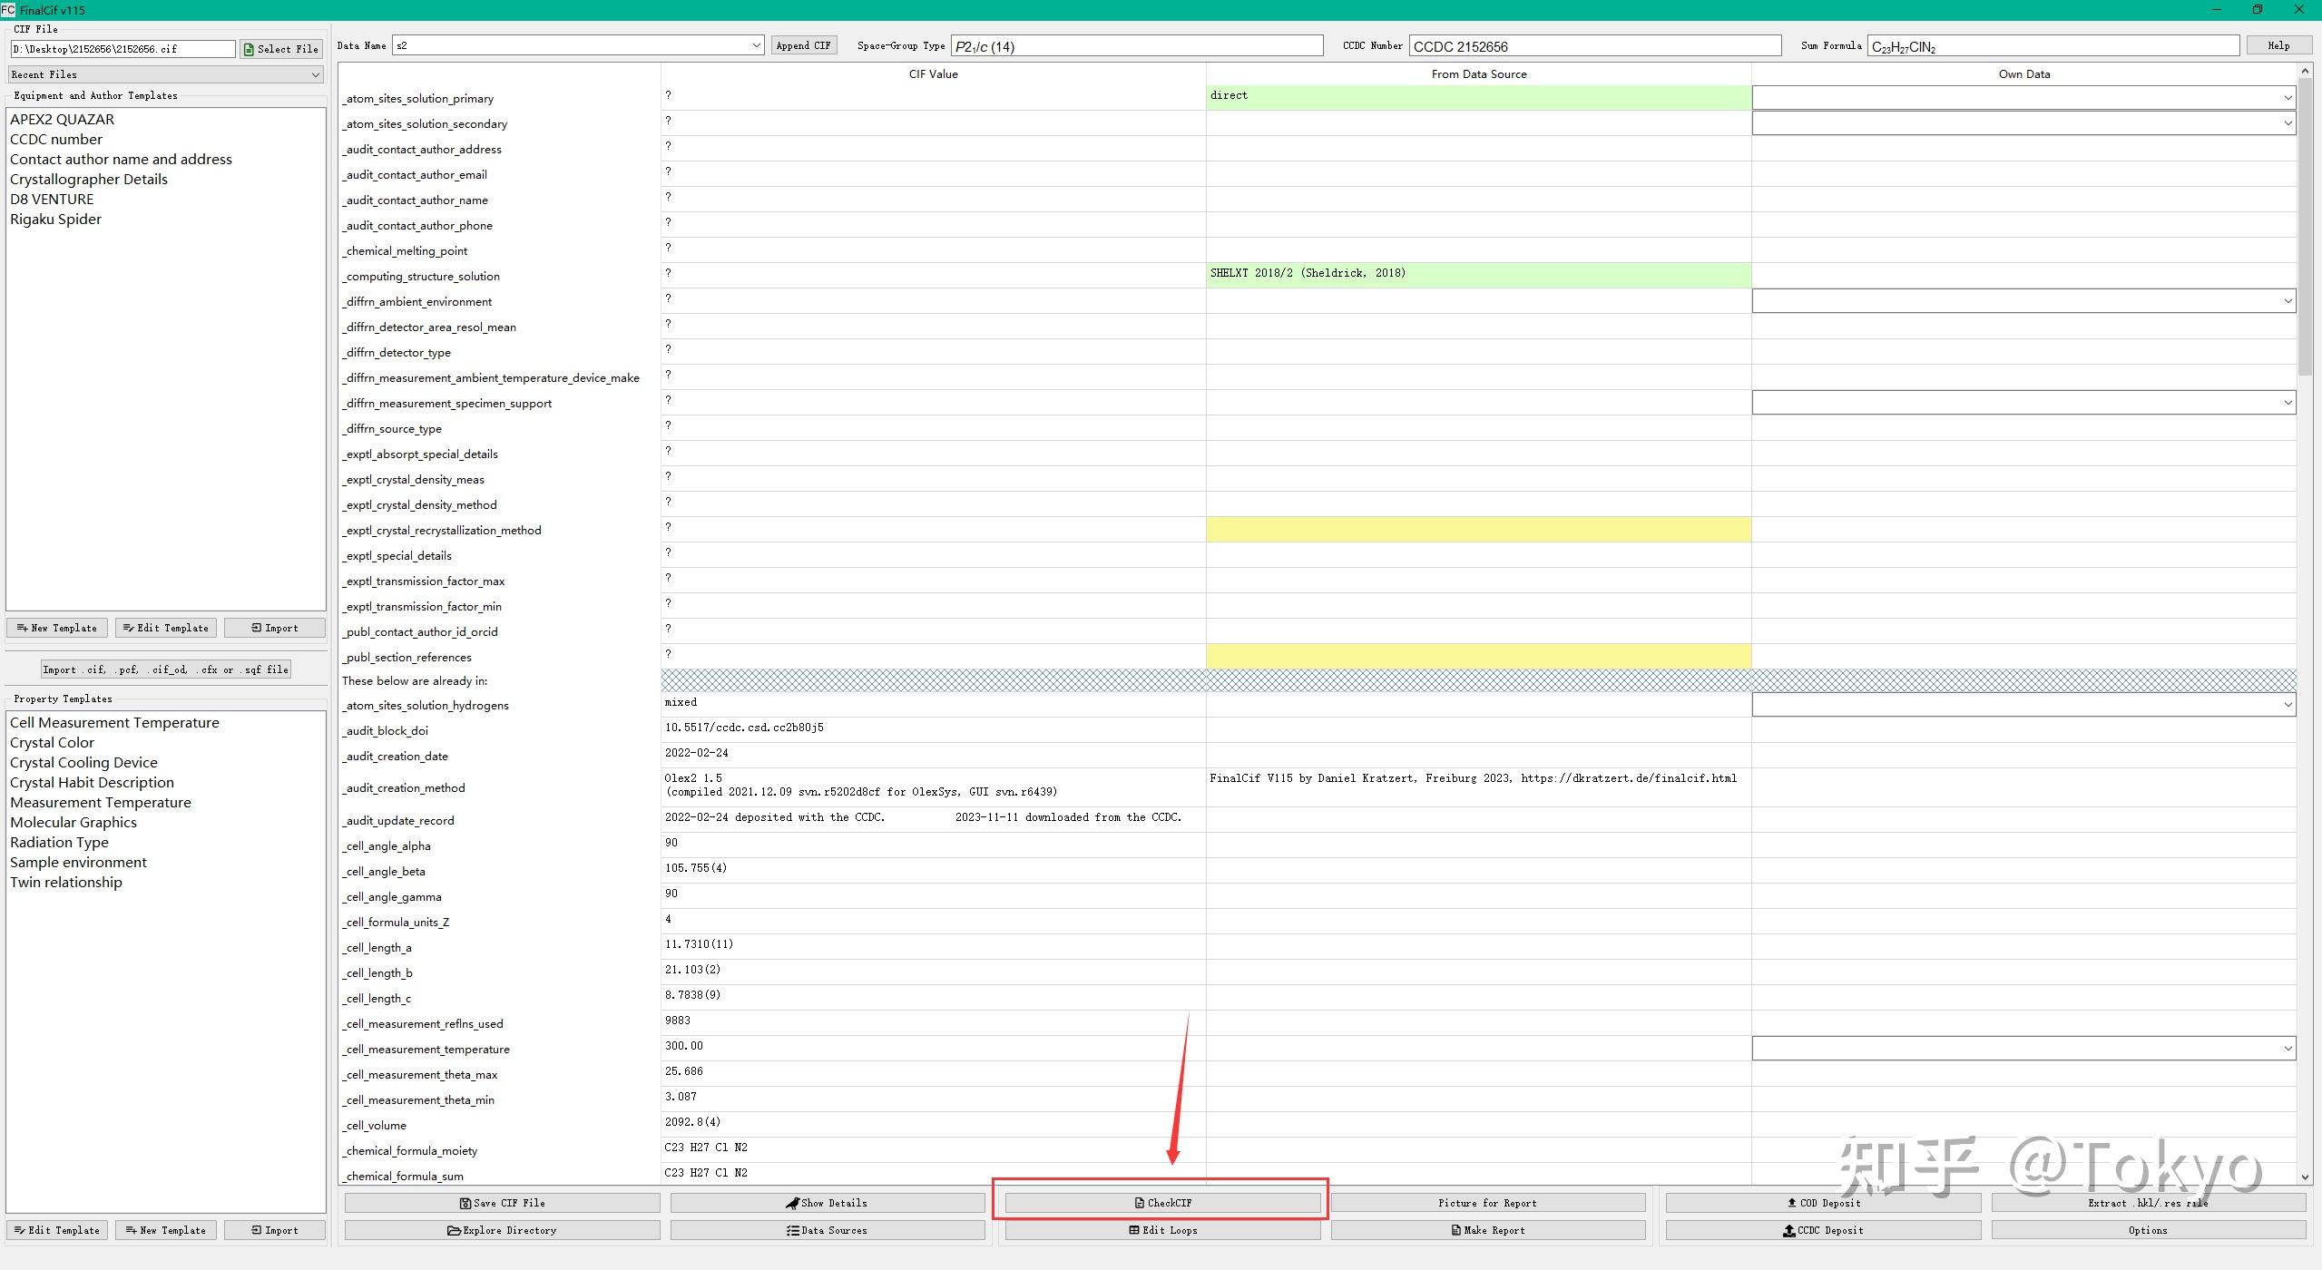Start the COD Deposit upload
This screenshot has height=1270, width=2322.
tap(1823, 1203)
